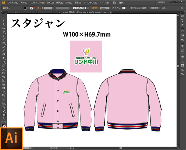Swap fill and stroke colors
This screenshot has width=186, height=150.
tap(5, 122)
